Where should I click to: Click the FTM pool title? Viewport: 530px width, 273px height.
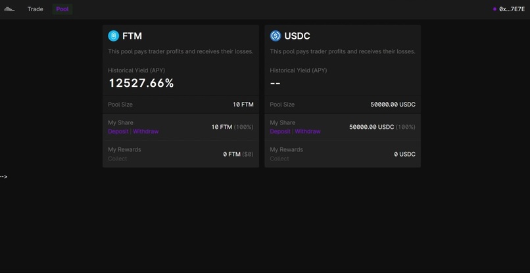[132, 36]
